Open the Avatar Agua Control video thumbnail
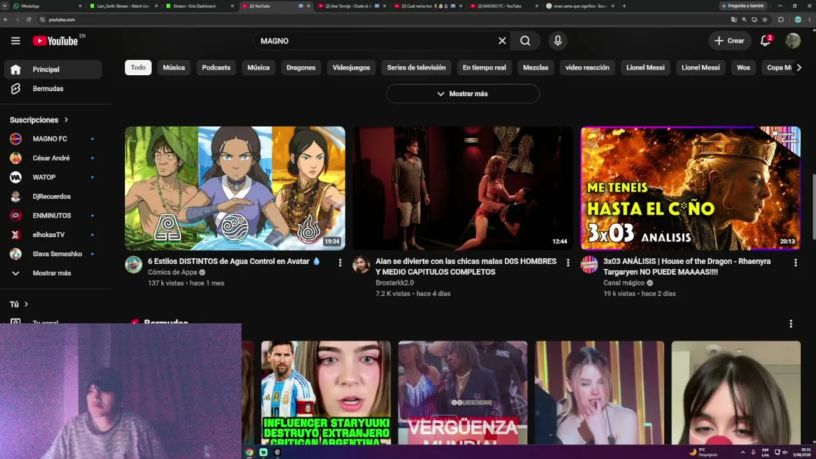Screen dimensions: 816x459 point(235,188)
